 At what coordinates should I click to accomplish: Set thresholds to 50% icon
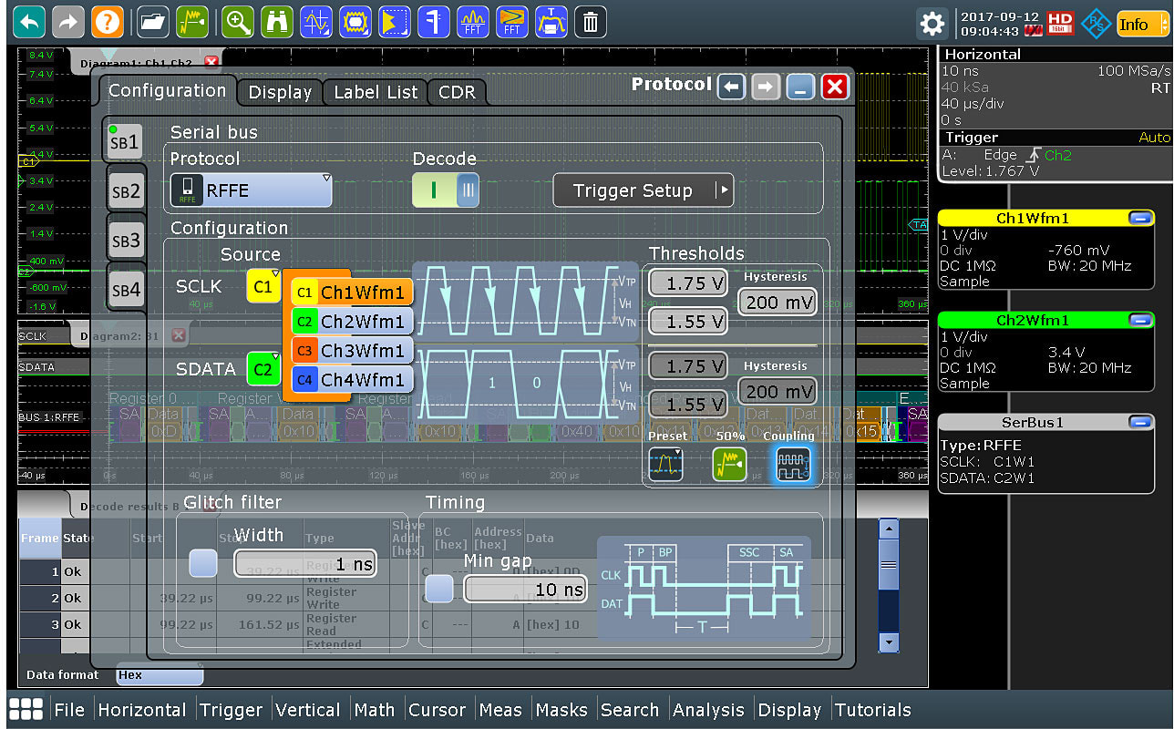pos(729,465)
